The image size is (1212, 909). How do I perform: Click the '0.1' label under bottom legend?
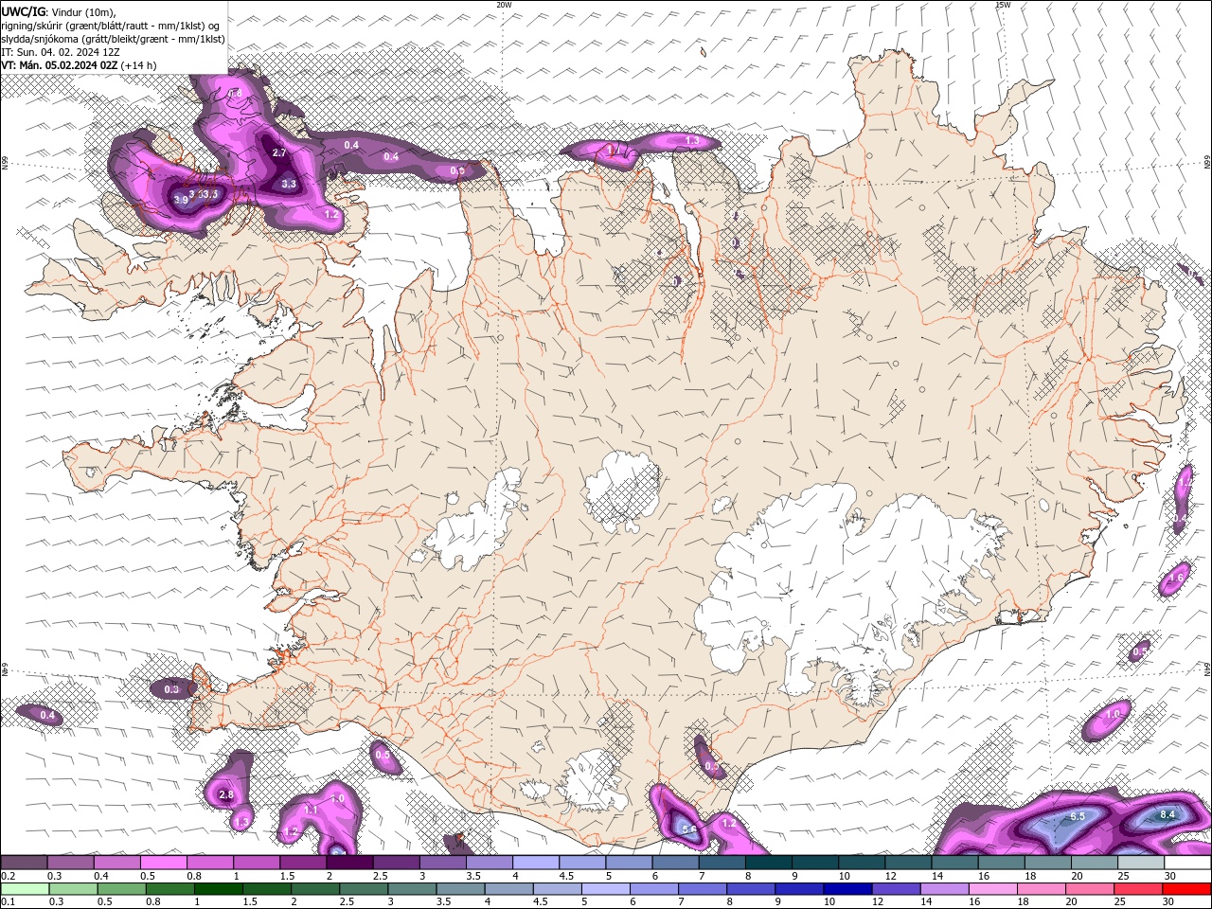[x=8, y=901]
